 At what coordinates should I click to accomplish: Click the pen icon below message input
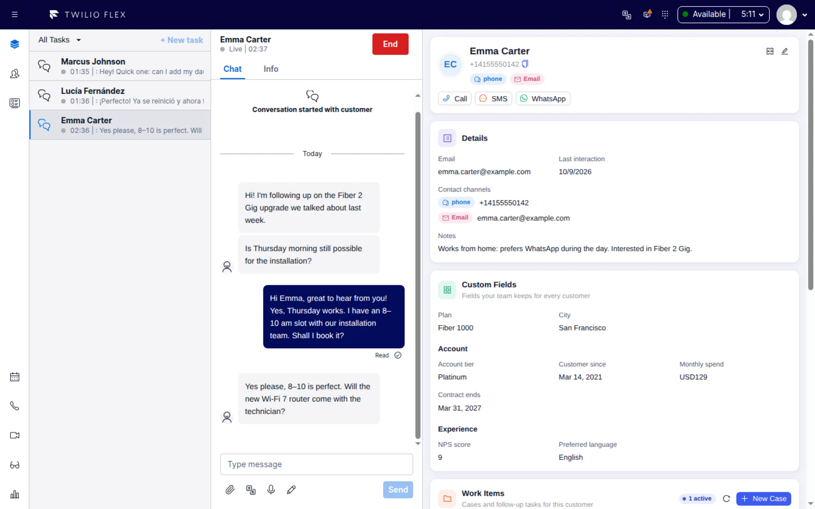pyautogui.click(x=291, y=490)
